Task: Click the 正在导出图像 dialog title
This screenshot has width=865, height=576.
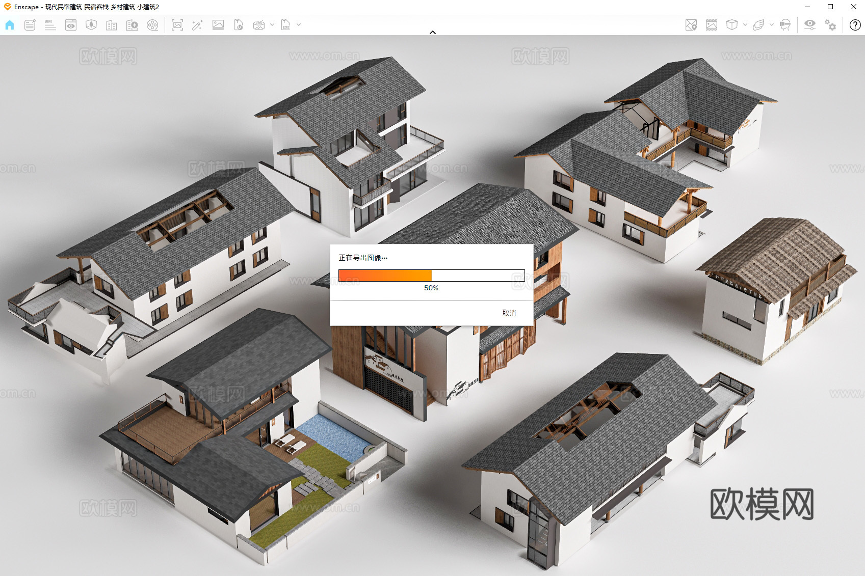Action: point(363,258)
